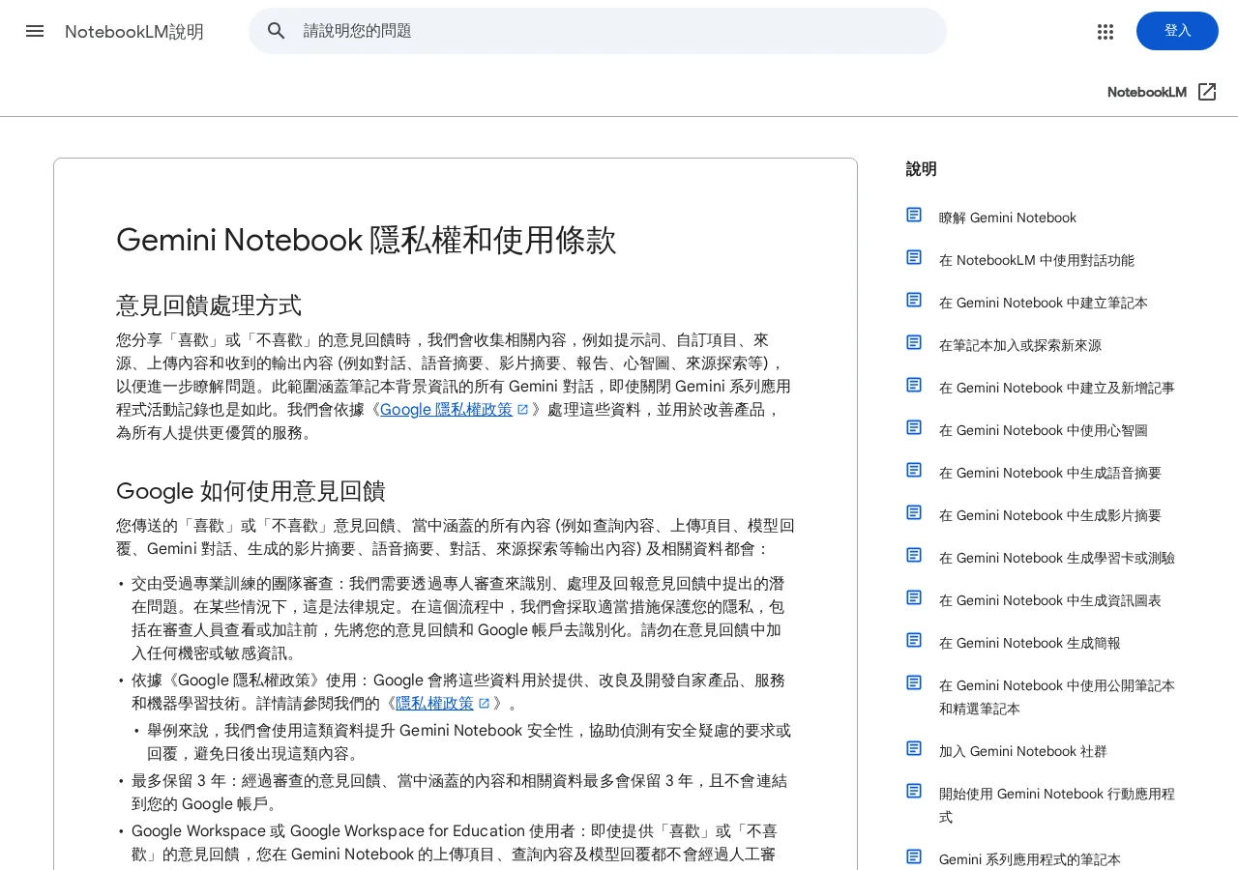Open 在 Gemini Notebook 生成簡報 article
Screen dimensions: 1238x870
click(1030, 643)
